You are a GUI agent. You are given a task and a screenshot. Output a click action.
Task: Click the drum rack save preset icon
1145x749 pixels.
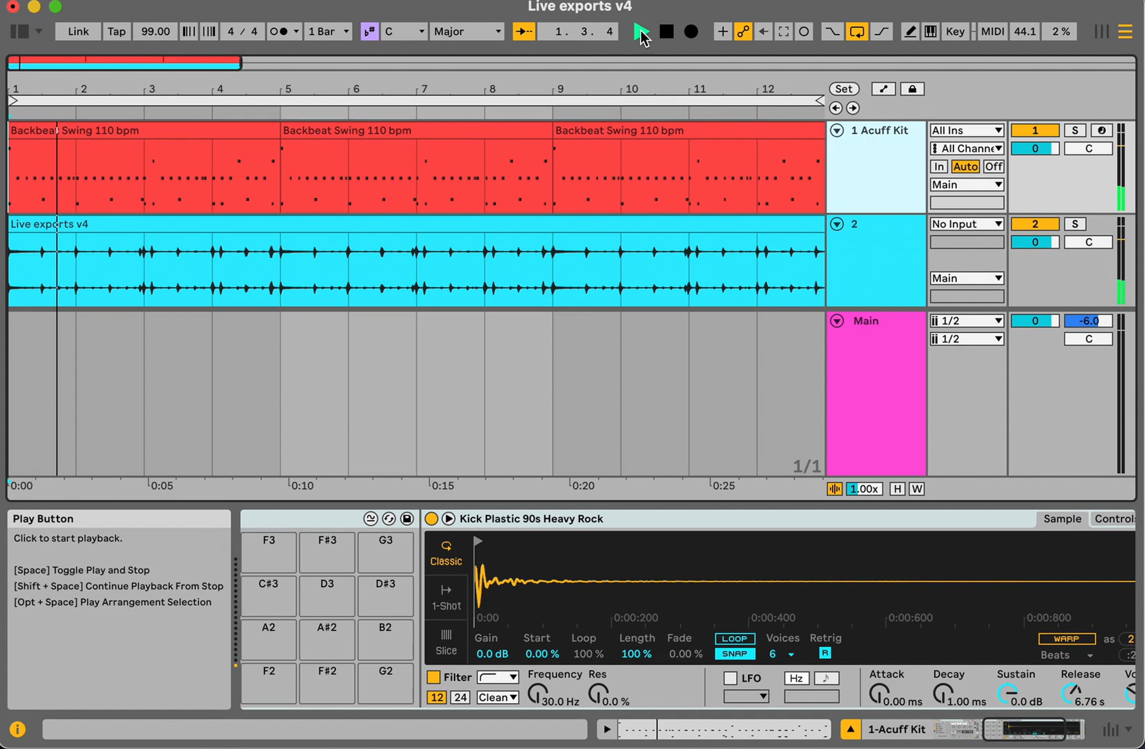(407, 519)
